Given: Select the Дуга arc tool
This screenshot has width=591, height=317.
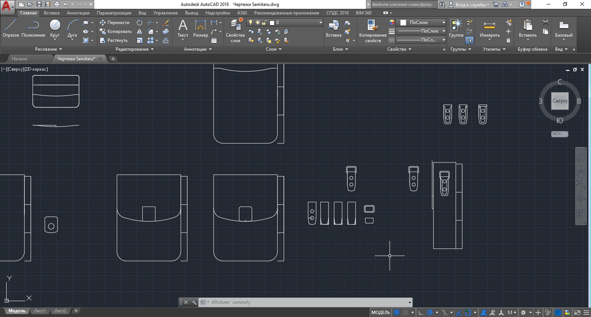Looking at the screenshot, I should pos(72,29).
